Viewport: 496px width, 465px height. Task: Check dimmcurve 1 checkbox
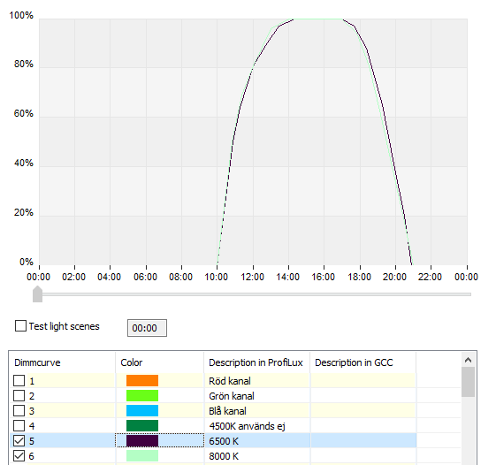(x=19, y=380)
